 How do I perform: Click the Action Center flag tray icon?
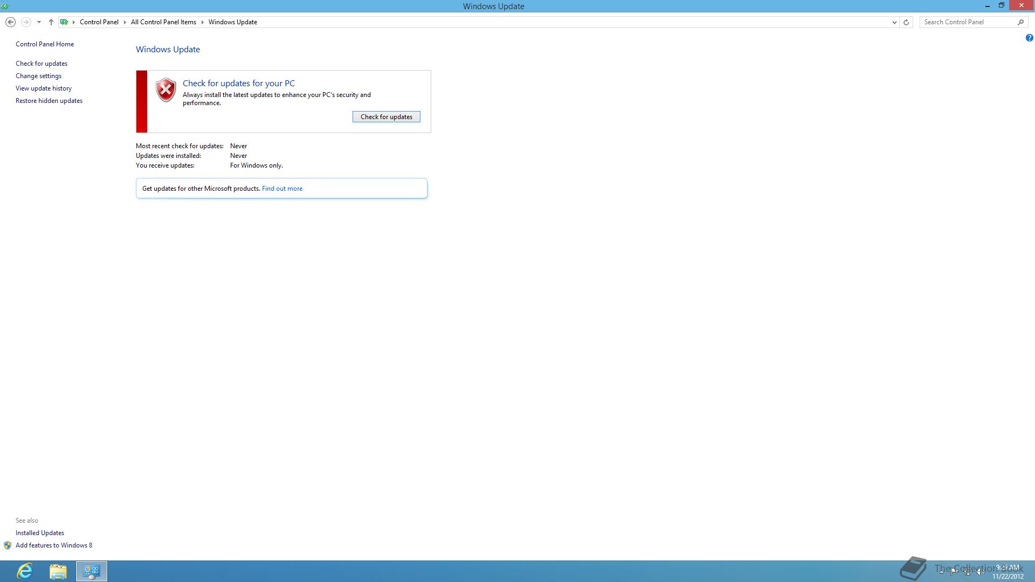pyautogui.click(x=954, y=572)
